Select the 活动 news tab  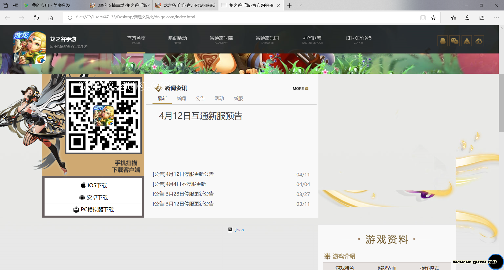click(219, 99)
